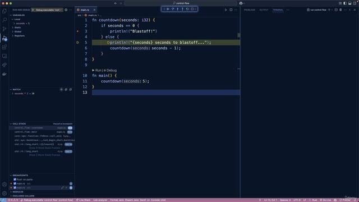Split the editor to the right

click(231, 10)
